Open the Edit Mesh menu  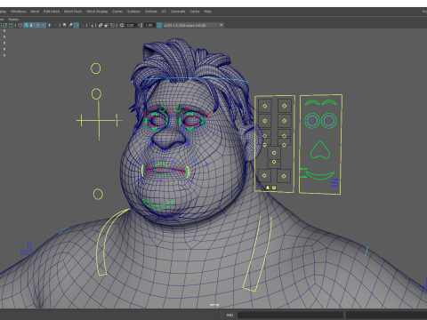tap(52, 12)
